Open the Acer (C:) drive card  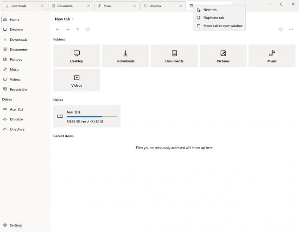pyautogui.click(x=87, y=116)
